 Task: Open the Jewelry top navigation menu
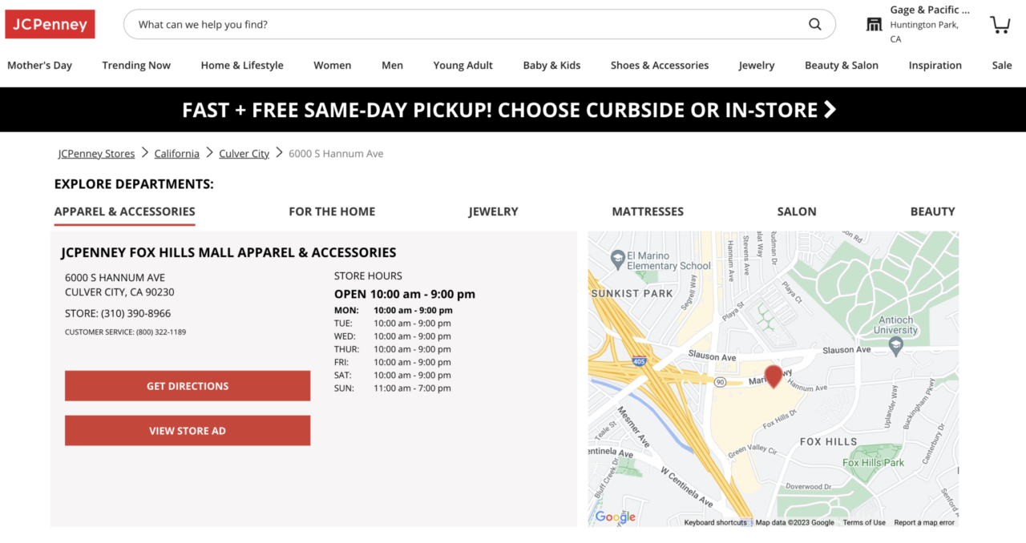coord(757,66)
